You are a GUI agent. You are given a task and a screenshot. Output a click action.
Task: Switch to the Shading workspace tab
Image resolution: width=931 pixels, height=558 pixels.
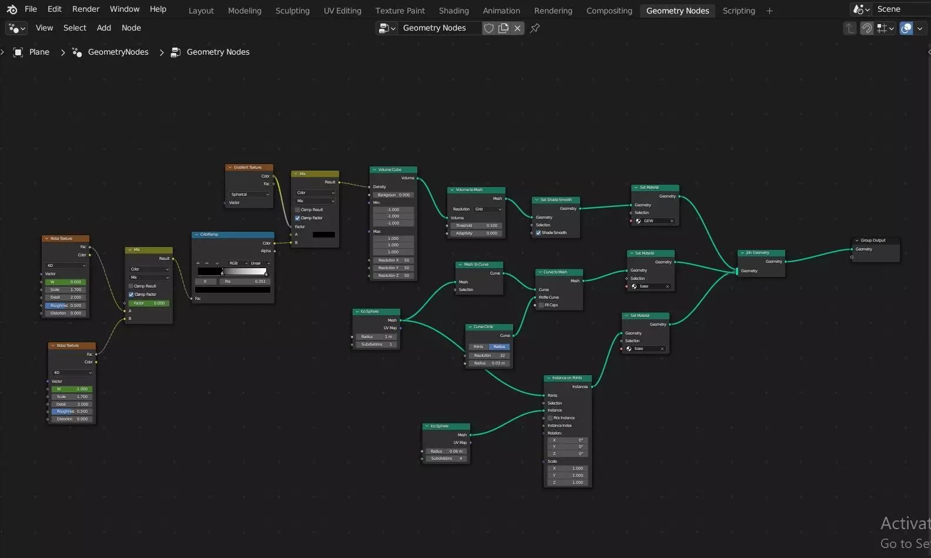(454, 11)
